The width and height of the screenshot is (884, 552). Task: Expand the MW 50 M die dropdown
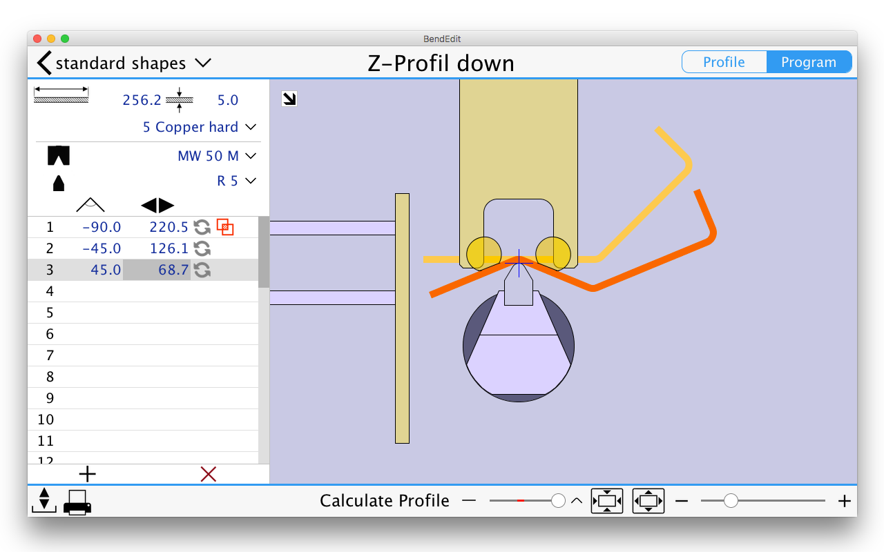click(251, 156)
